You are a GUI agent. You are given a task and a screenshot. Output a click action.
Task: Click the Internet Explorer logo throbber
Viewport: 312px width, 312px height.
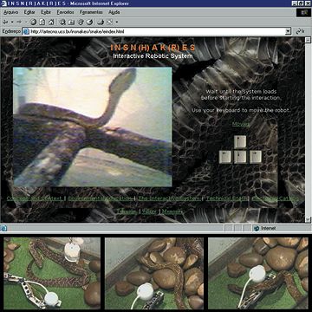(x=303, y=12)
